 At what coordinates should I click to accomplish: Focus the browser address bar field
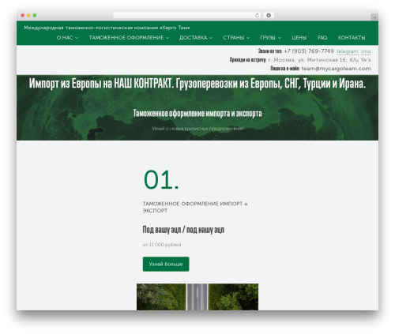tap(187, 16)
